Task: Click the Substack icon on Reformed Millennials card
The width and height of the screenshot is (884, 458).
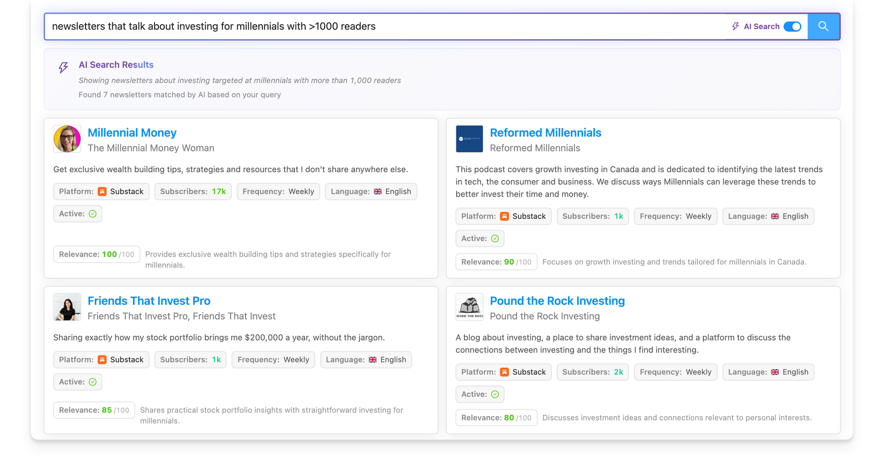Action: coord(504,216)
